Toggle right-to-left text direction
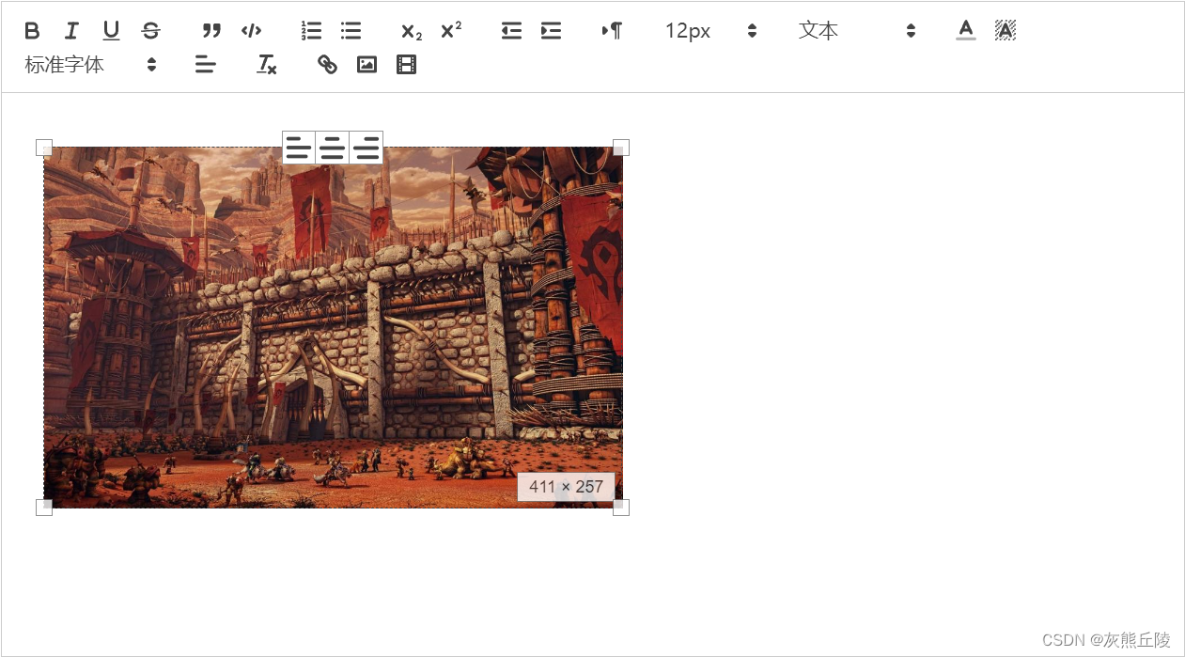The image size is (1185, 657). click(612, 31)
